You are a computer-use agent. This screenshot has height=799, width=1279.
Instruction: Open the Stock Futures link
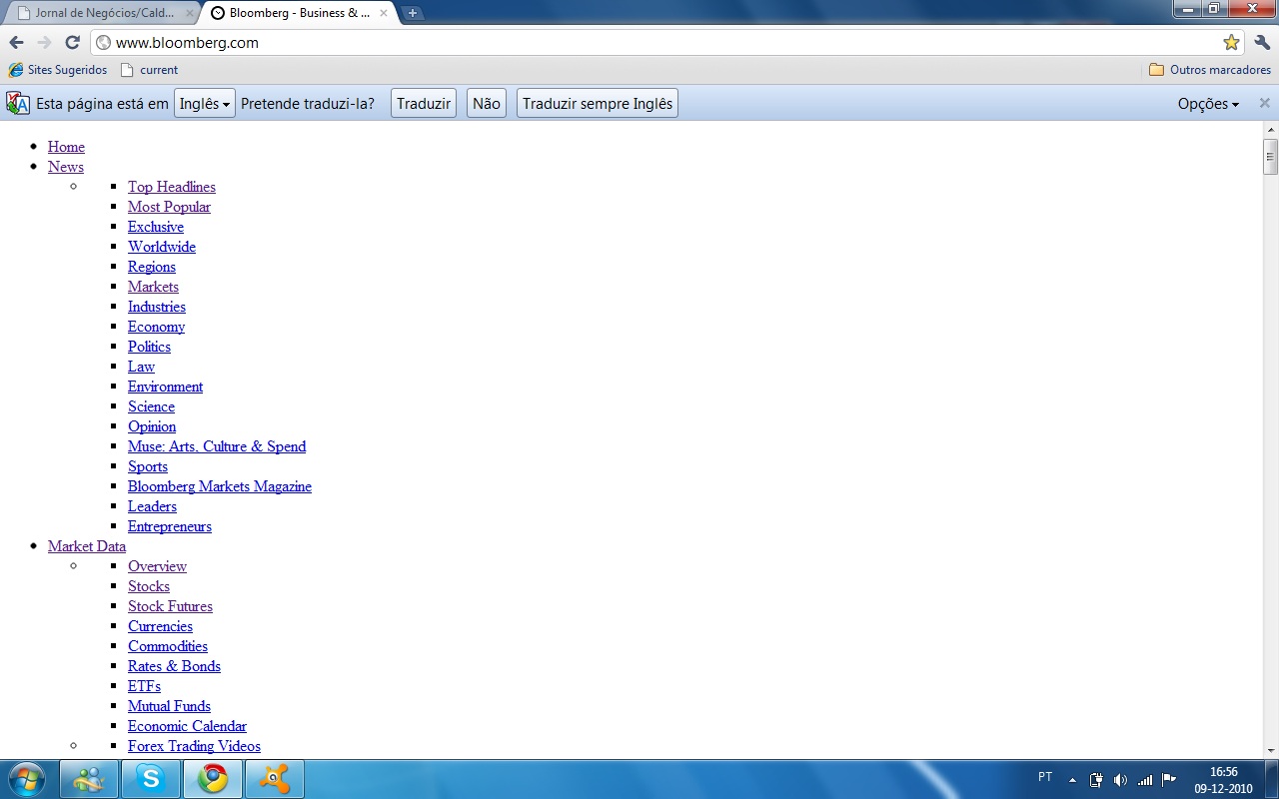pyautogui.click(x=170, y=606)
